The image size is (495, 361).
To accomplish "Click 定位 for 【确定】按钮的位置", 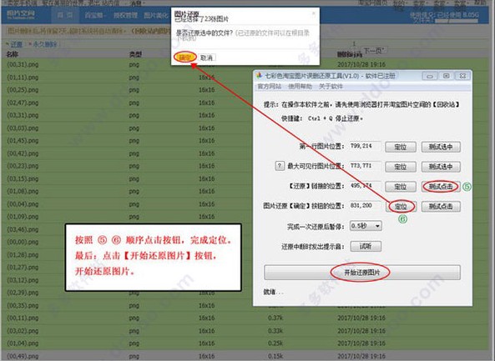I will (x=401, y=207).
